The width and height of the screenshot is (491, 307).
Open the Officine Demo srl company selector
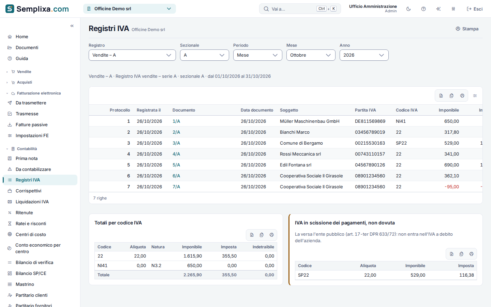tap(130, 9)
